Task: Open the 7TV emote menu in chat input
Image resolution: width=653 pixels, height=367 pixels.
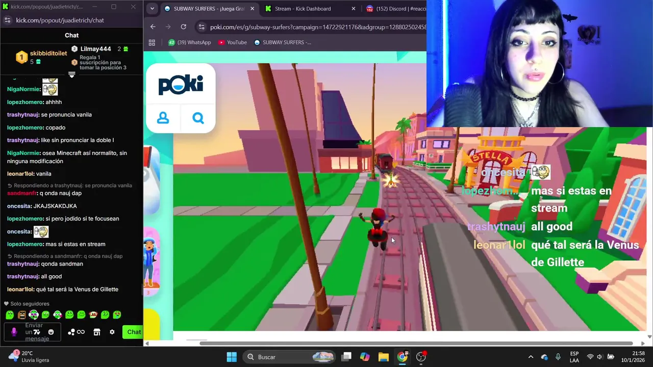Action: click(37, 332)
